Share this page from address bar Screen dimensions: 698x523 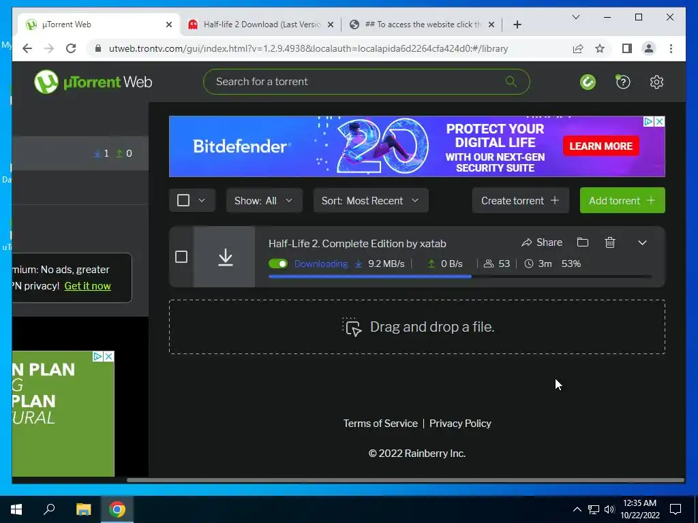click(578, 48)
